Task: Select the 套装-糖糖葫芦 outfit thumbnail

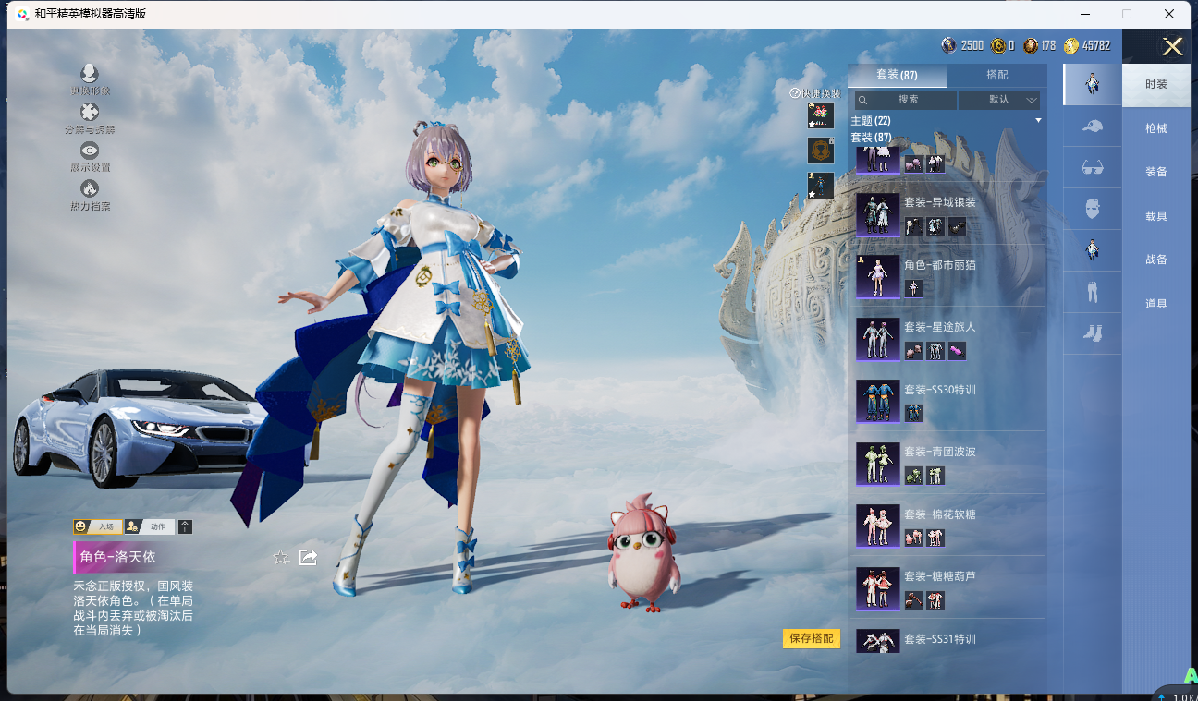Action: pos(877,588)
